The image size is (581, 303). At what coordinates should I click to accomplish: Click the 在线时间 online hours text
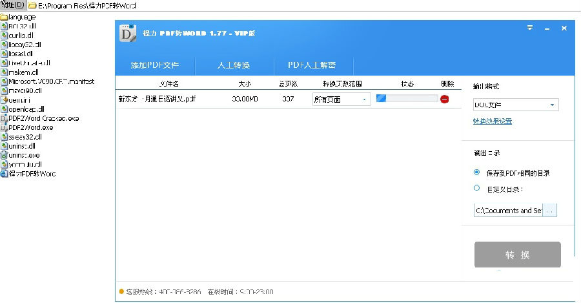click(x=241, y=292)
